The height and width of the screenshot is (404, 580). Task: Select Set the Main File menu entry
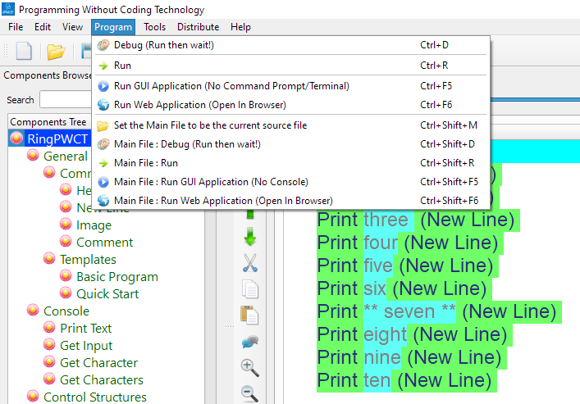(x=210, y=125)
